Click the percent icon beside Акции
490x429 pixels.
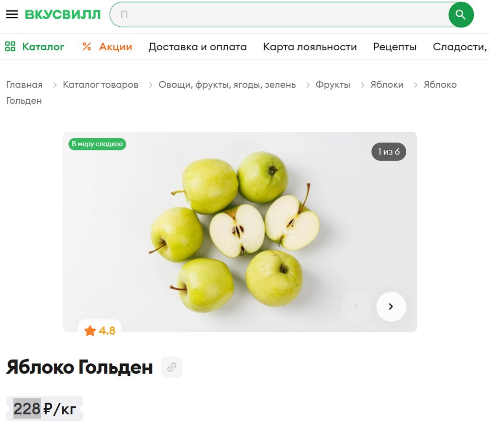[87, 46]
